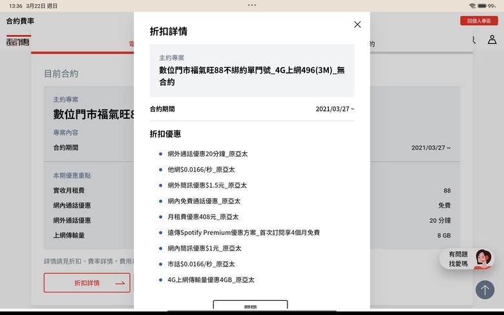504x315 pixels.
Task: Open the 有問題找愛瑪 chat assistant
Action: (x=467, y=259)
